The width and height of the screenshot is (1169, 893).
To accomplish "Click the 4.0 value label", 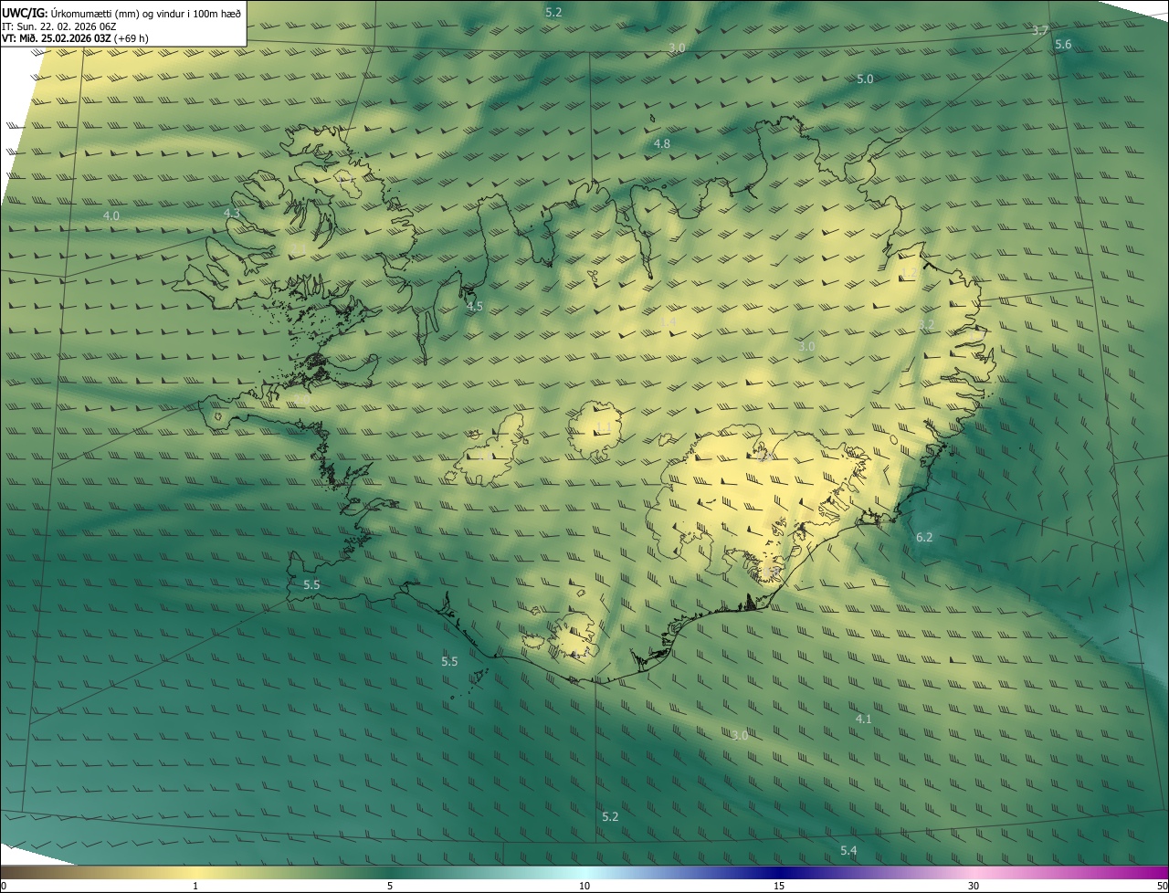I will (111, 216).
